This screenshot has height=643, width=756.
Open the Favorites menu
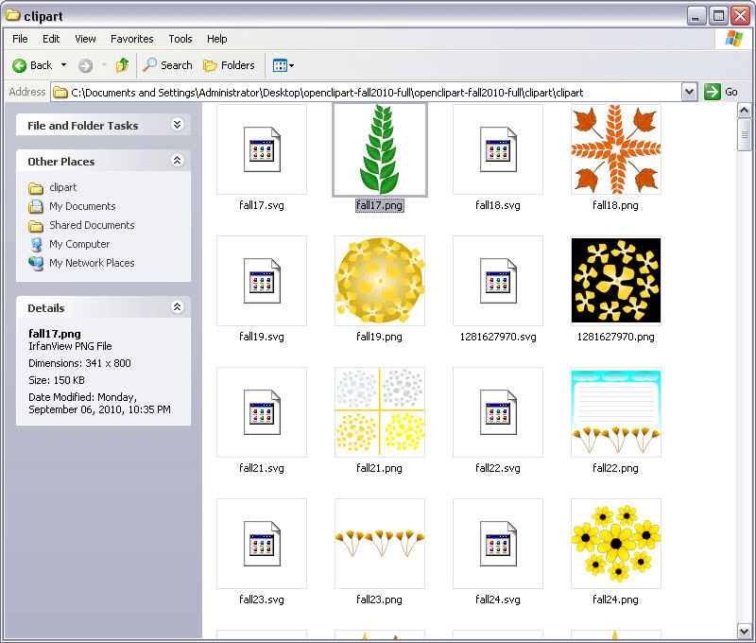coord(131,39)
